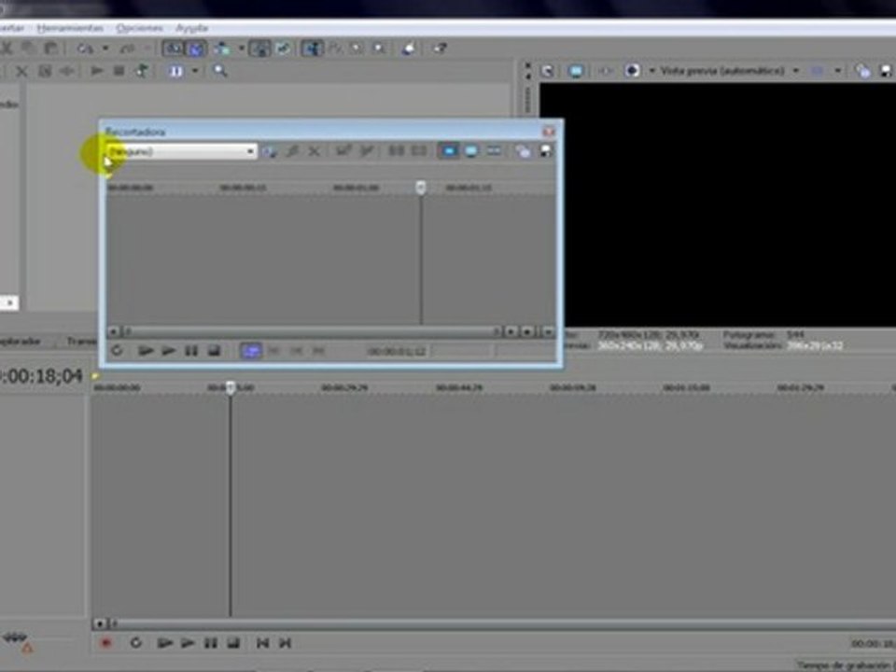
Task: Click split screen view icon in preview
Action: point(632,71)
